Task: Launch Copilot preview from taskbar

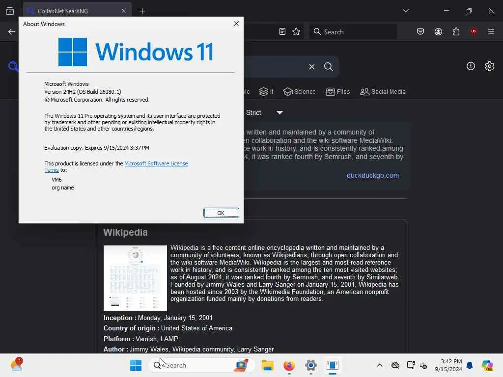Action: [487, 365]
